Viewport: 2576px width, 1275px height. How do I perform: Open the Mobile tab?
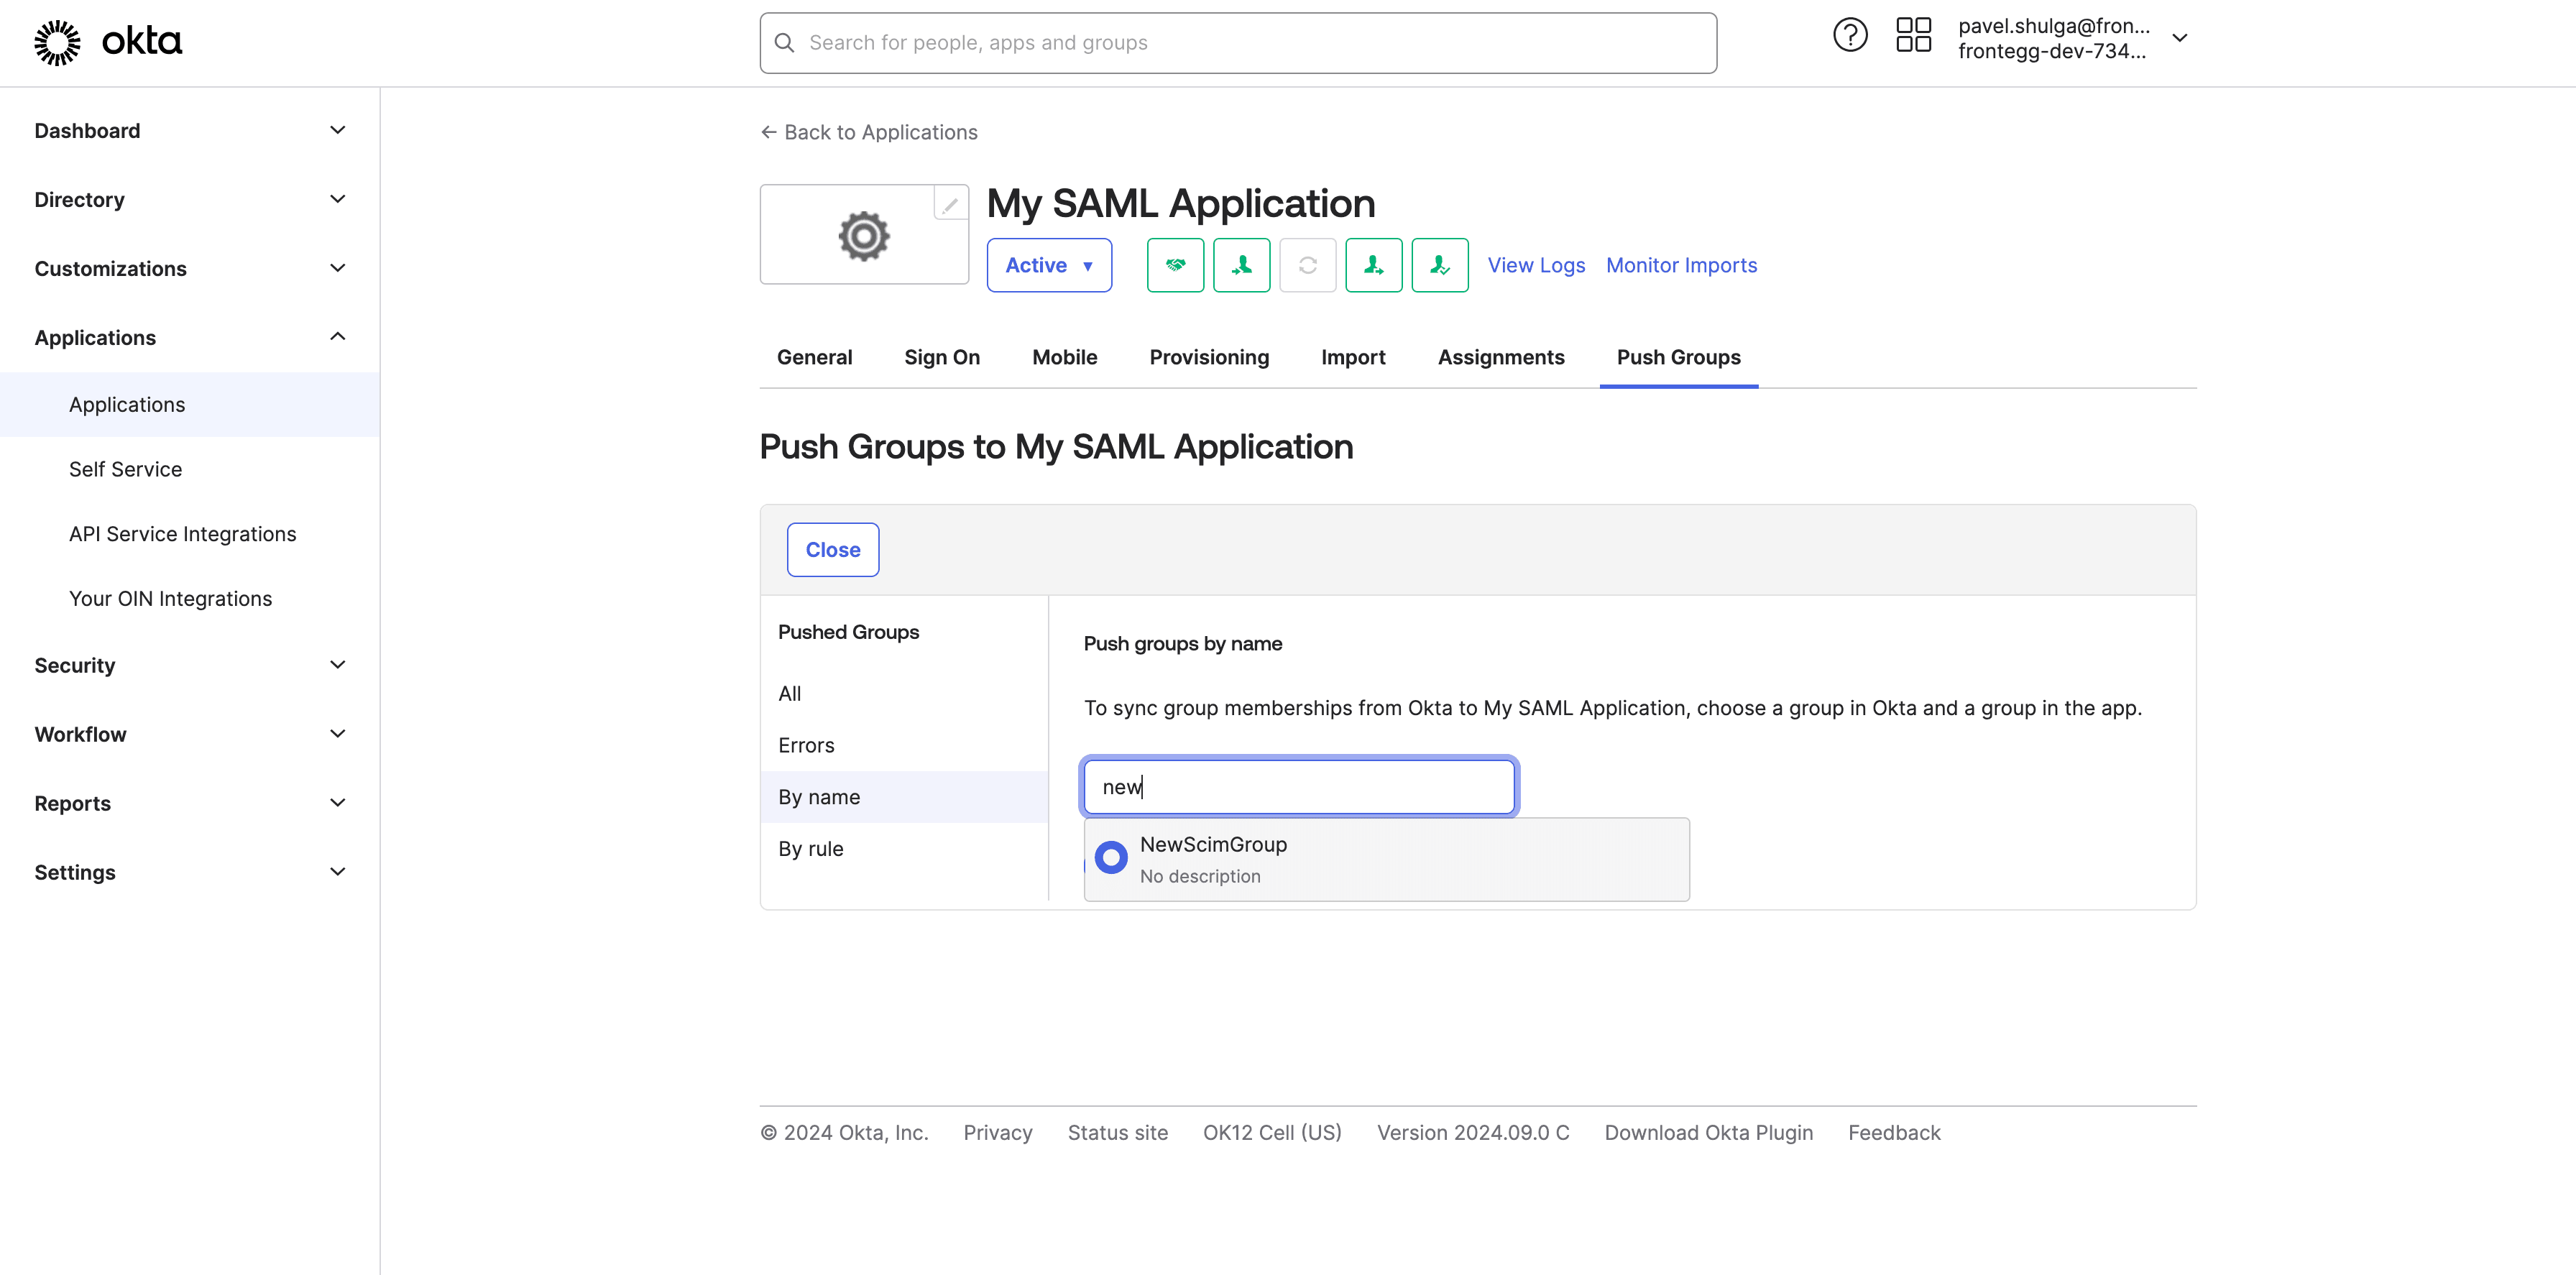coord(1064,357)
